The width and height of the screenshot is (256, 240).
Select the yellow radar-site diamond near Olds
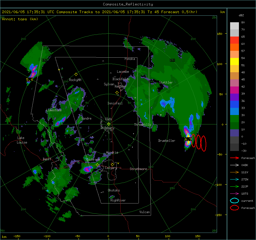[x=109, y=124]
